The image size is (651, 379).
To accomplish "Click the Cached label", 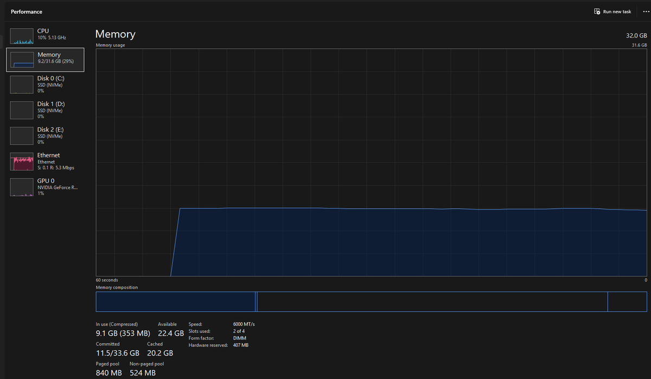I will click(155, 344).
